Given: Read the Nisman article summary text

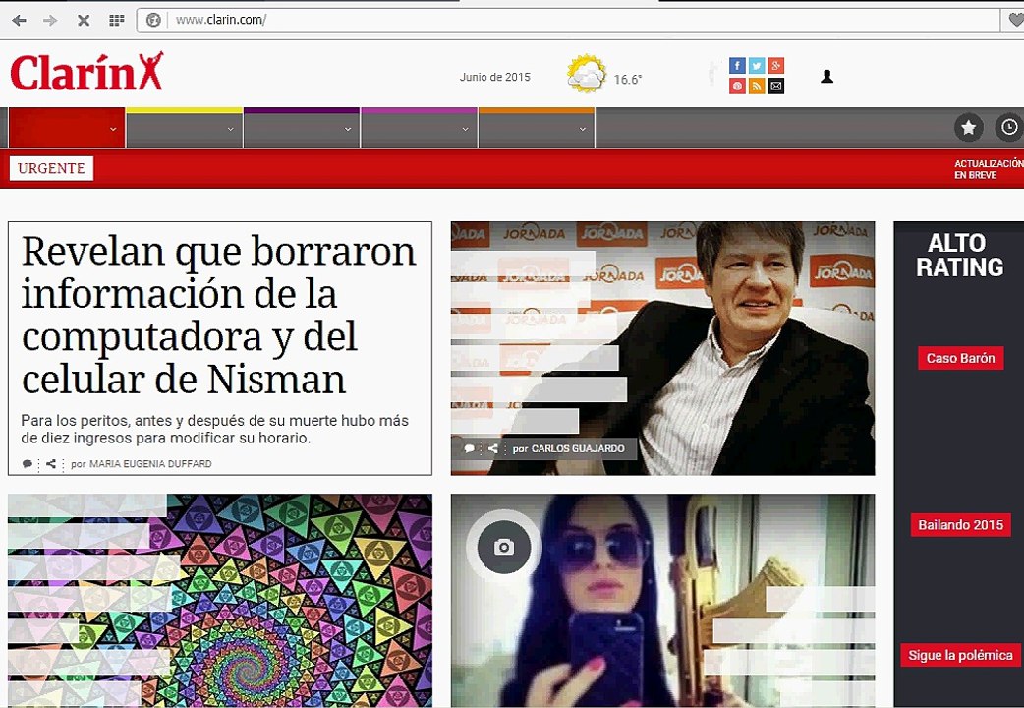Looking at the screenshot, I should click(215, 429).
